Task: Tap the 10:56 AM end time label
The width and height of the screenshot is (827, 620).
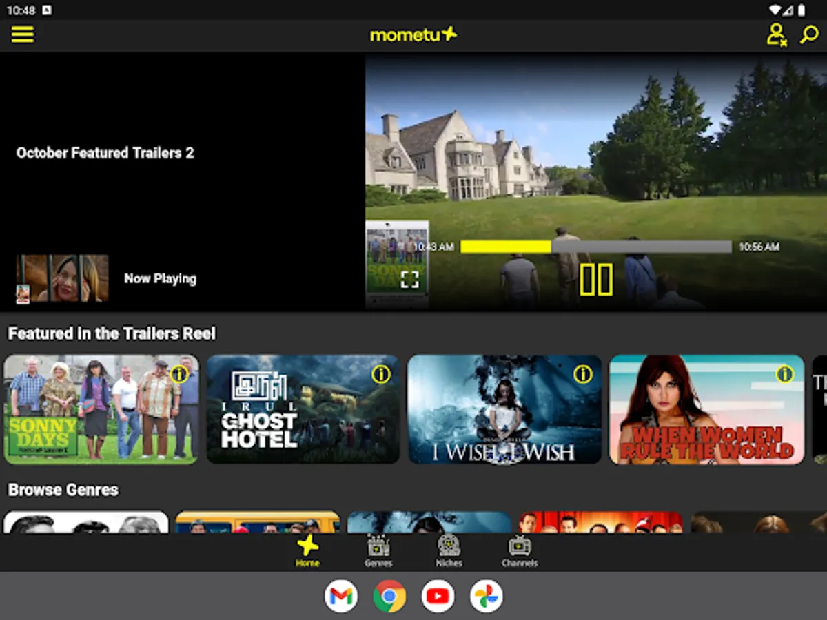Action: (x=759, y=247)
